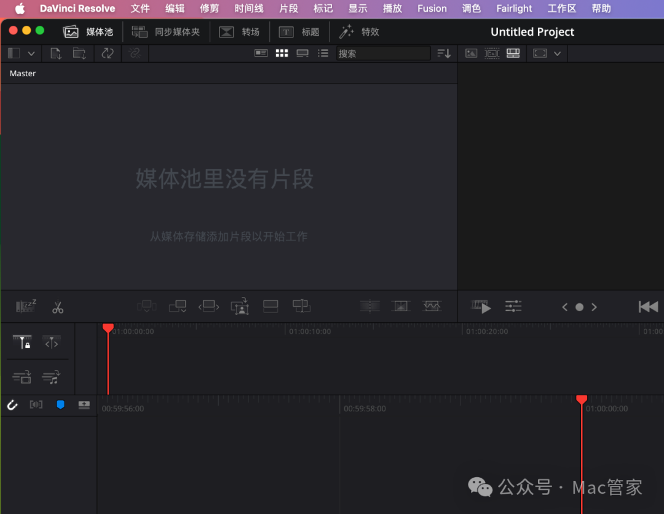
Task: Expand the viewer overlay options chevron
Action: pyautogui.click(x=557, y=53)
